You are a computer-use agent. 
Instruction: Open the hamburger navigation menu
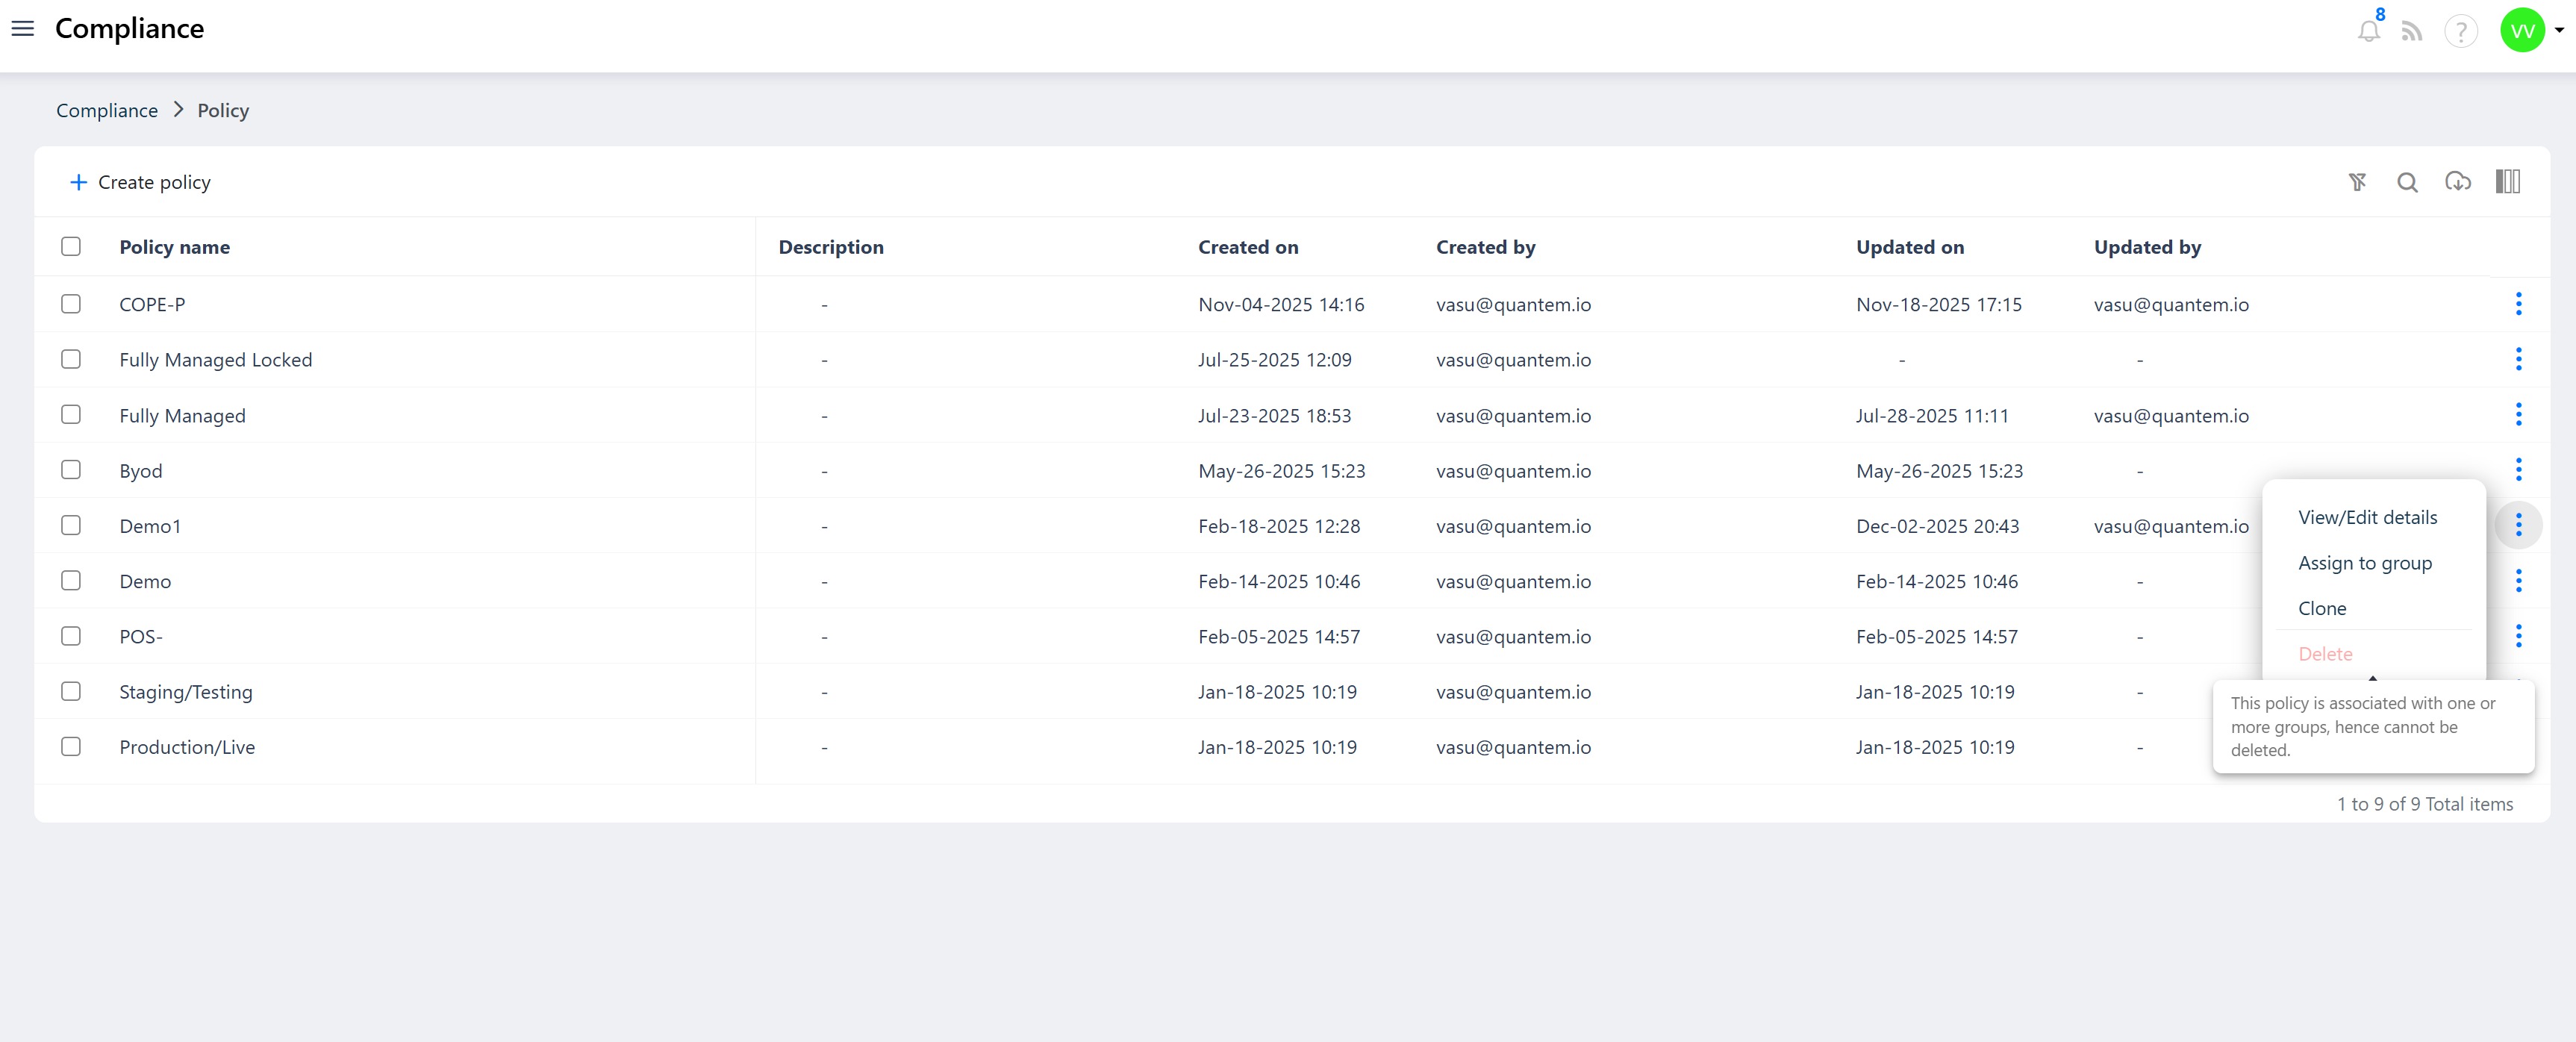[x=22, y=28]
